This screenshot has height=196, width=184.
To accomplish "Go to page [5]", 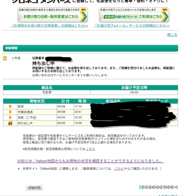I will 156,187.
